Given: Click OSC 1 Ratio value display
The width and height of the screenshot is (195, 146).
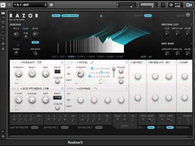Looking at the screenshot, I should 57,71.
